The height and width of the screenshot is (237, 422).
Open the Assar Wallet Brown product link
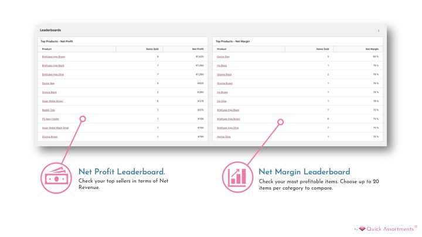point(53,101)
